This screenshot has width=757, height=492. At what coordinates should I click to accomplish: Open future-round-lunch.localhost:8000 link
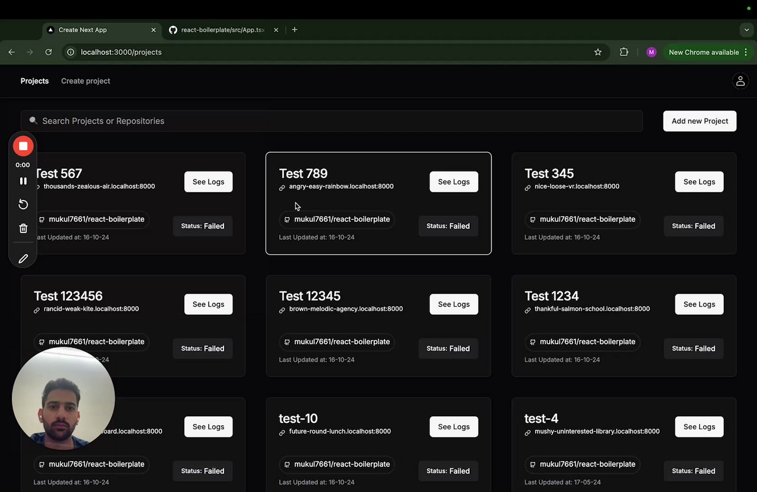click(340, 431)
